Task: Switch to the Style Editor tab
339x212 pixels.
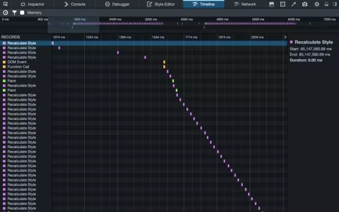Action: [160, 4]
